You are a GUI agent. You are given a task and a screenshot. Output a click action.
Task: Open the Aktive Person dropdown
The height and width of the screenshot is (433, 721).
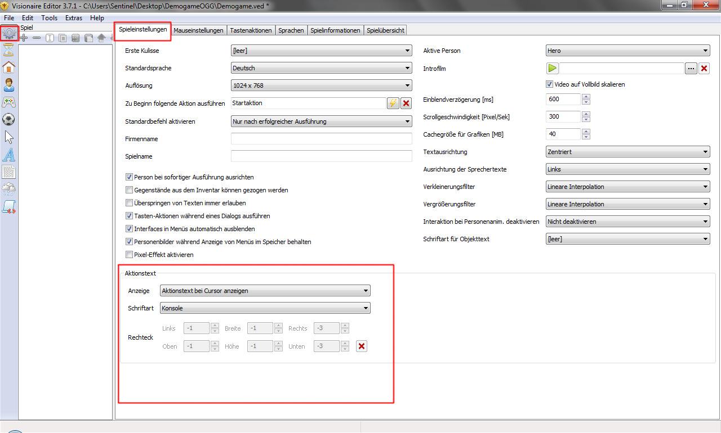[628, 51]
